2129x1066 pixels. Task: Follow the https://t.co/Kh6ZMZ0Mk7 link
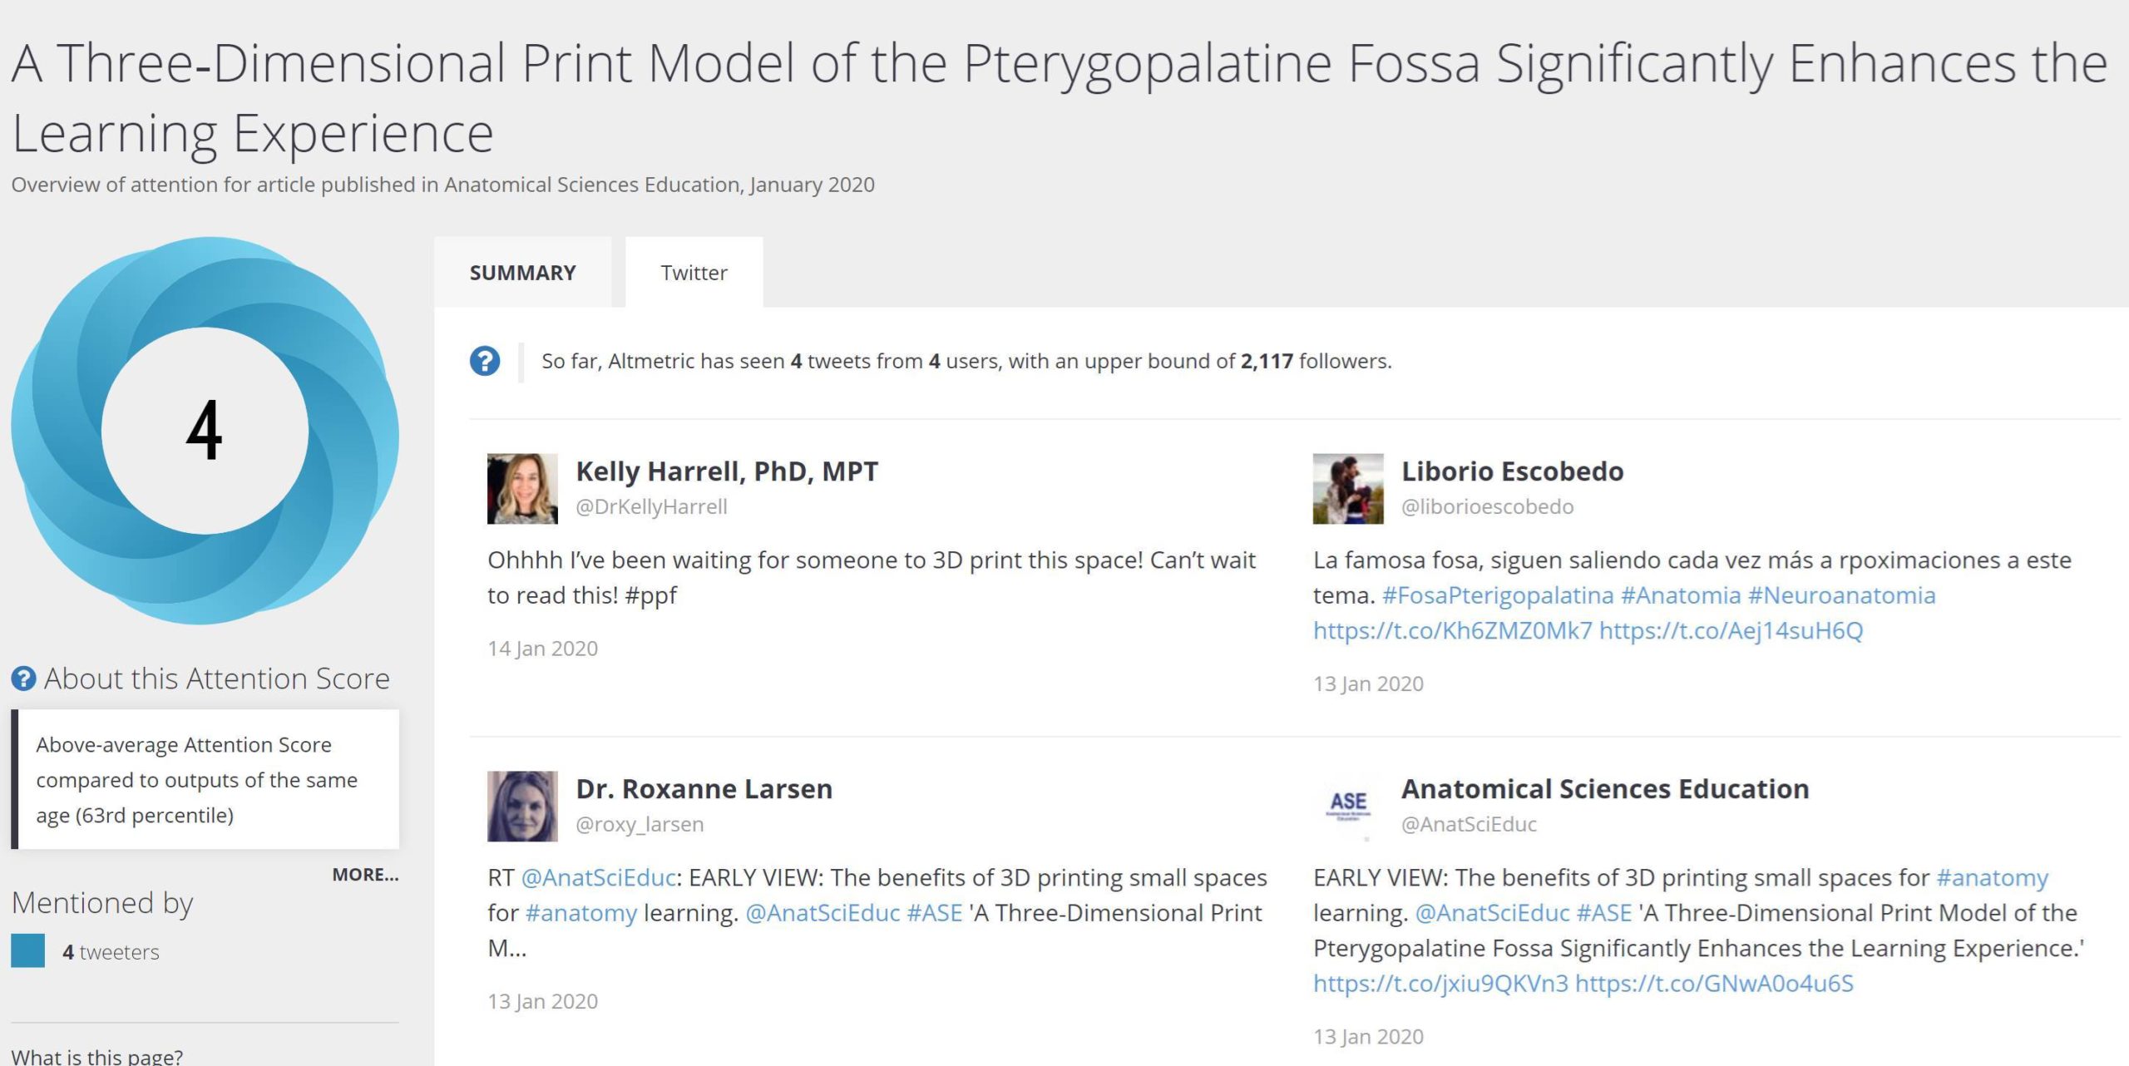click(x=1452, y=630)
